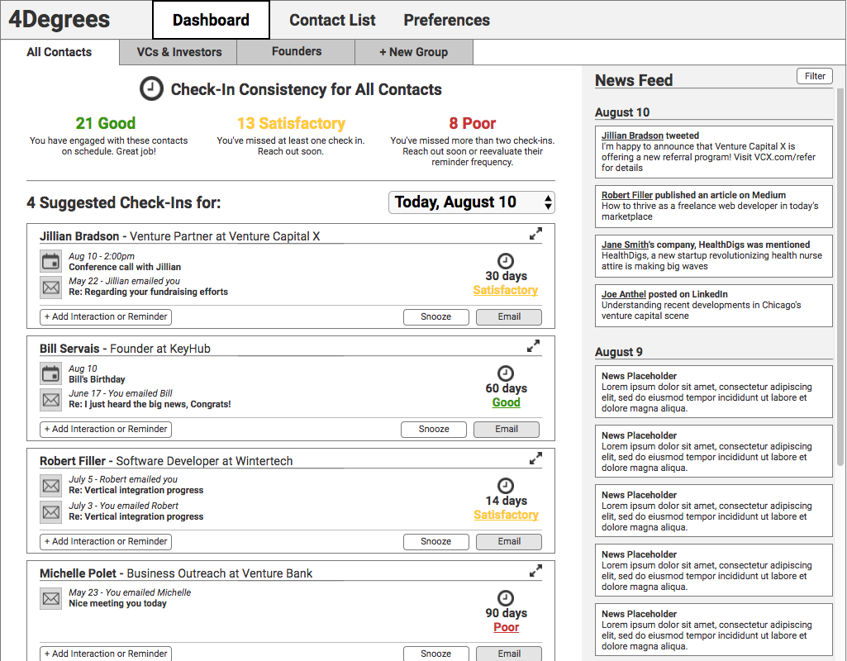
Task: Click the Jillian Bradson name heading
Action: coord(79,236)
